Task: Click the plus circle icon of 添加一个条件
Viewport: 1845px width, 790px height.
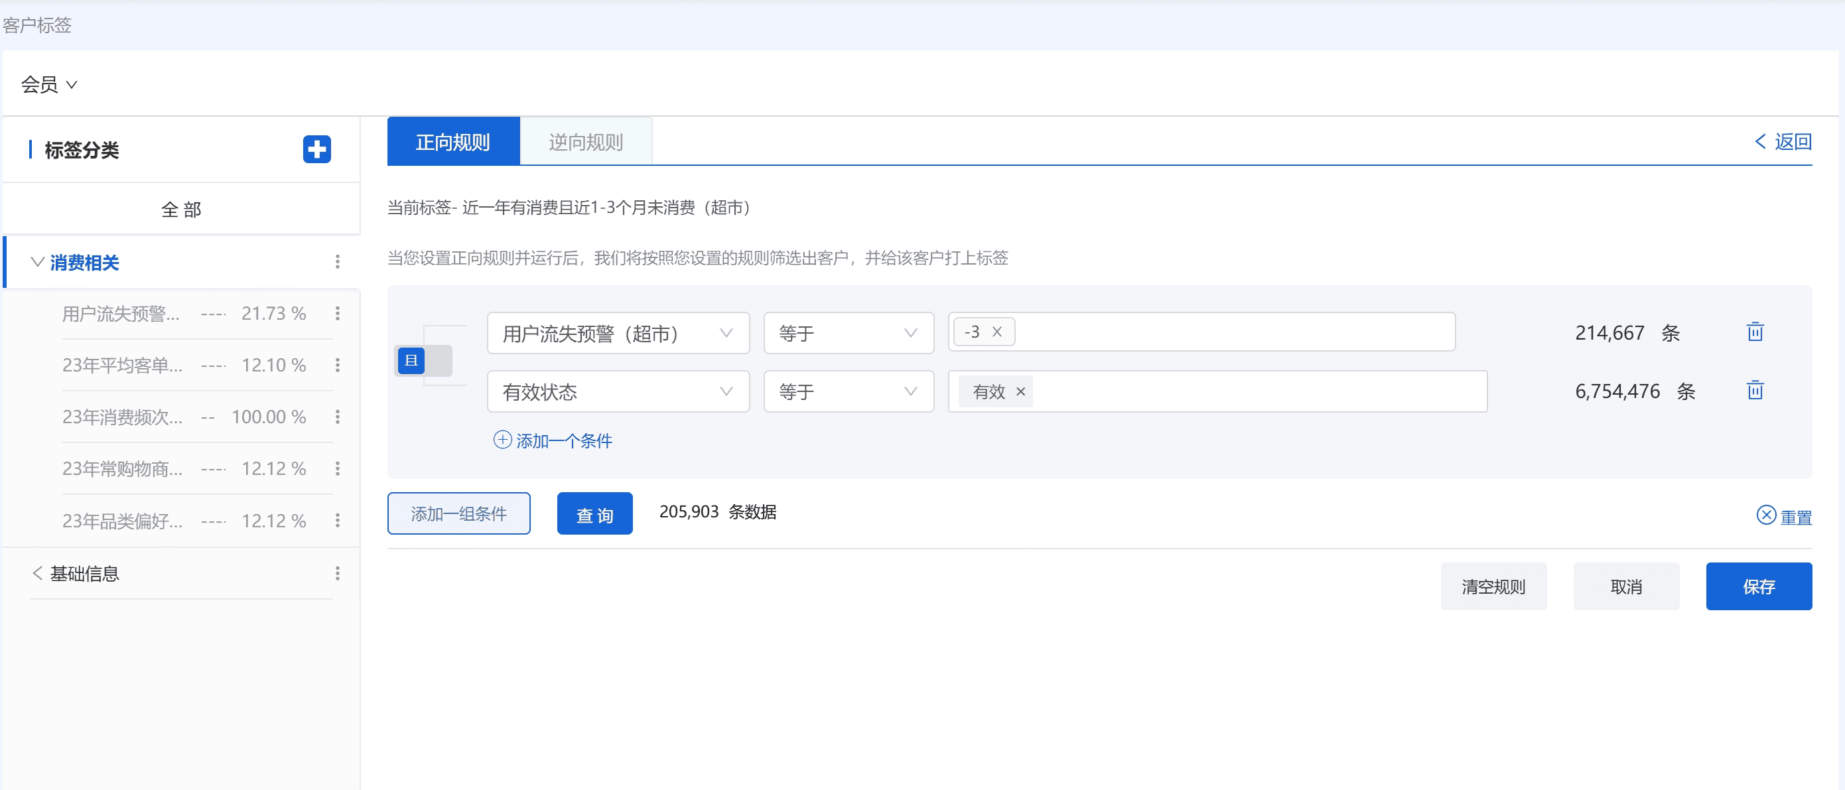Action: tap(503, 440)
